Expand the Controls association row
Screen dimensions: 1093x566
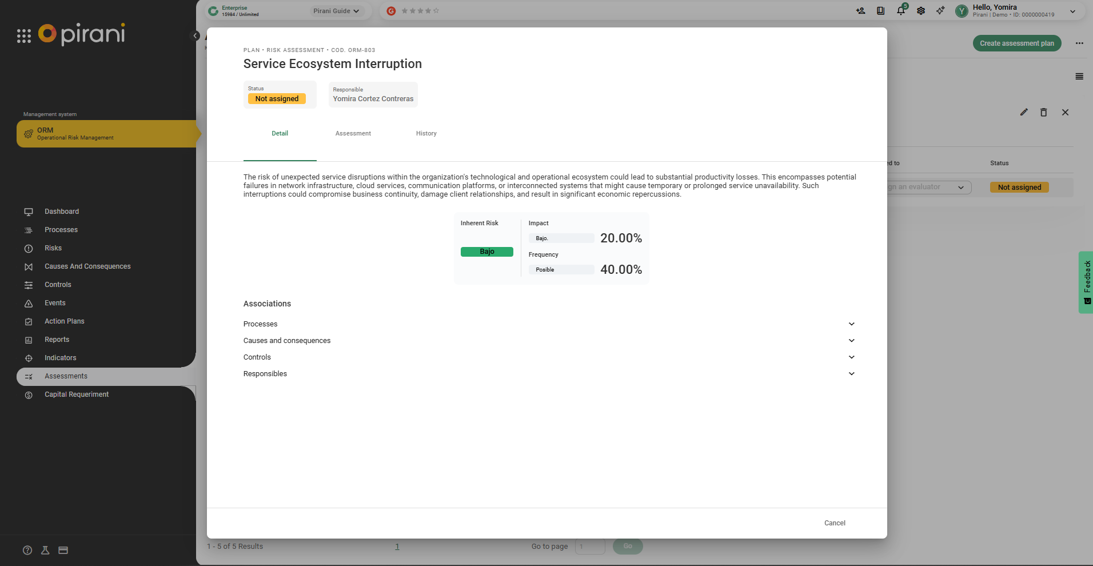coord(851,357)
